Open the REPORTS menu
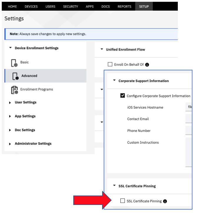 124,6
